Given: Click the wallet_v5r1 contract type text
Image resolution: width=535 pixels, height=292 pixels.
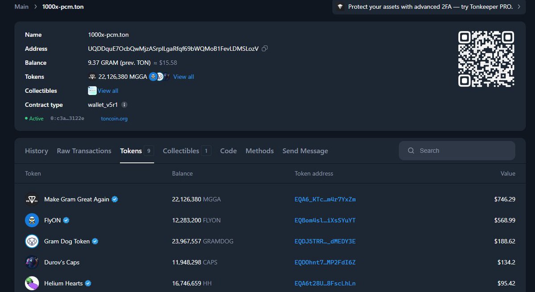Looking at the screenshot, I should (x=103, y=105).
